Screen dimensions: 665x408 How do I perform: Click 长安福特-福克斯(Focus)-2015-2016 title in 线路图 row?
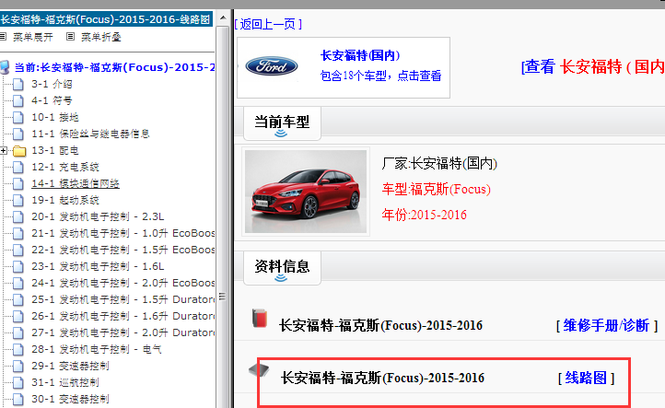click(382, 378)
